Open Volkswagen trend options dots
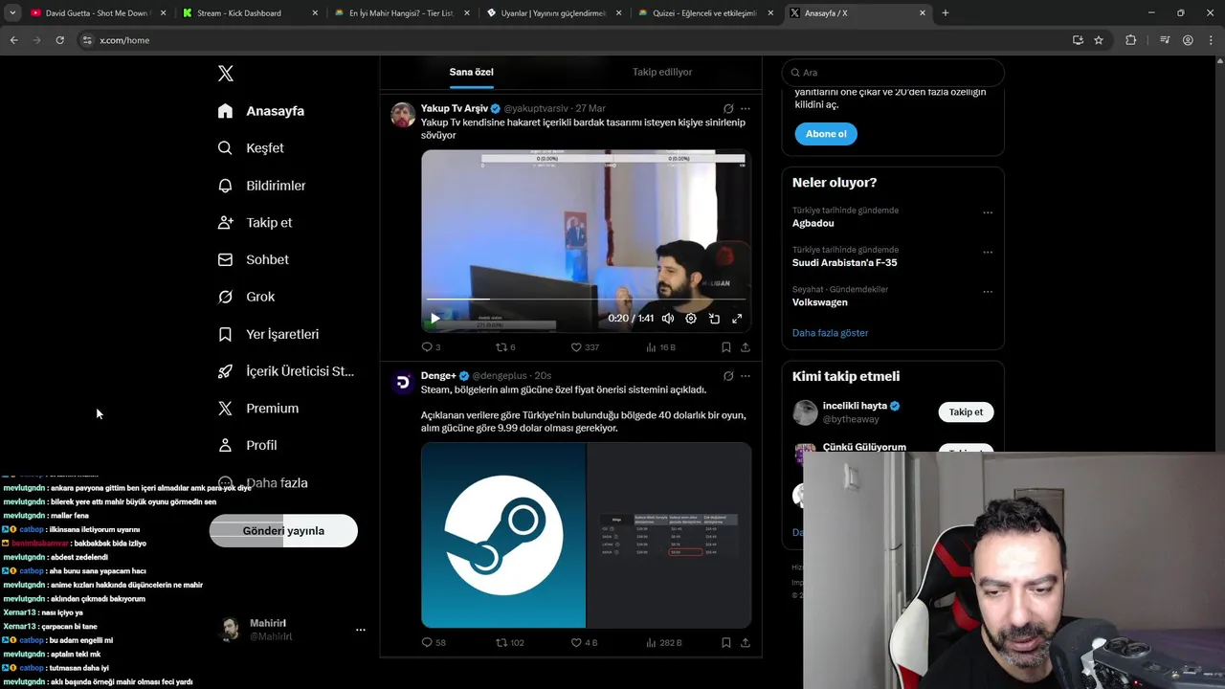Viewport: 1225px width, 689px height. click(x=988, y=292)
